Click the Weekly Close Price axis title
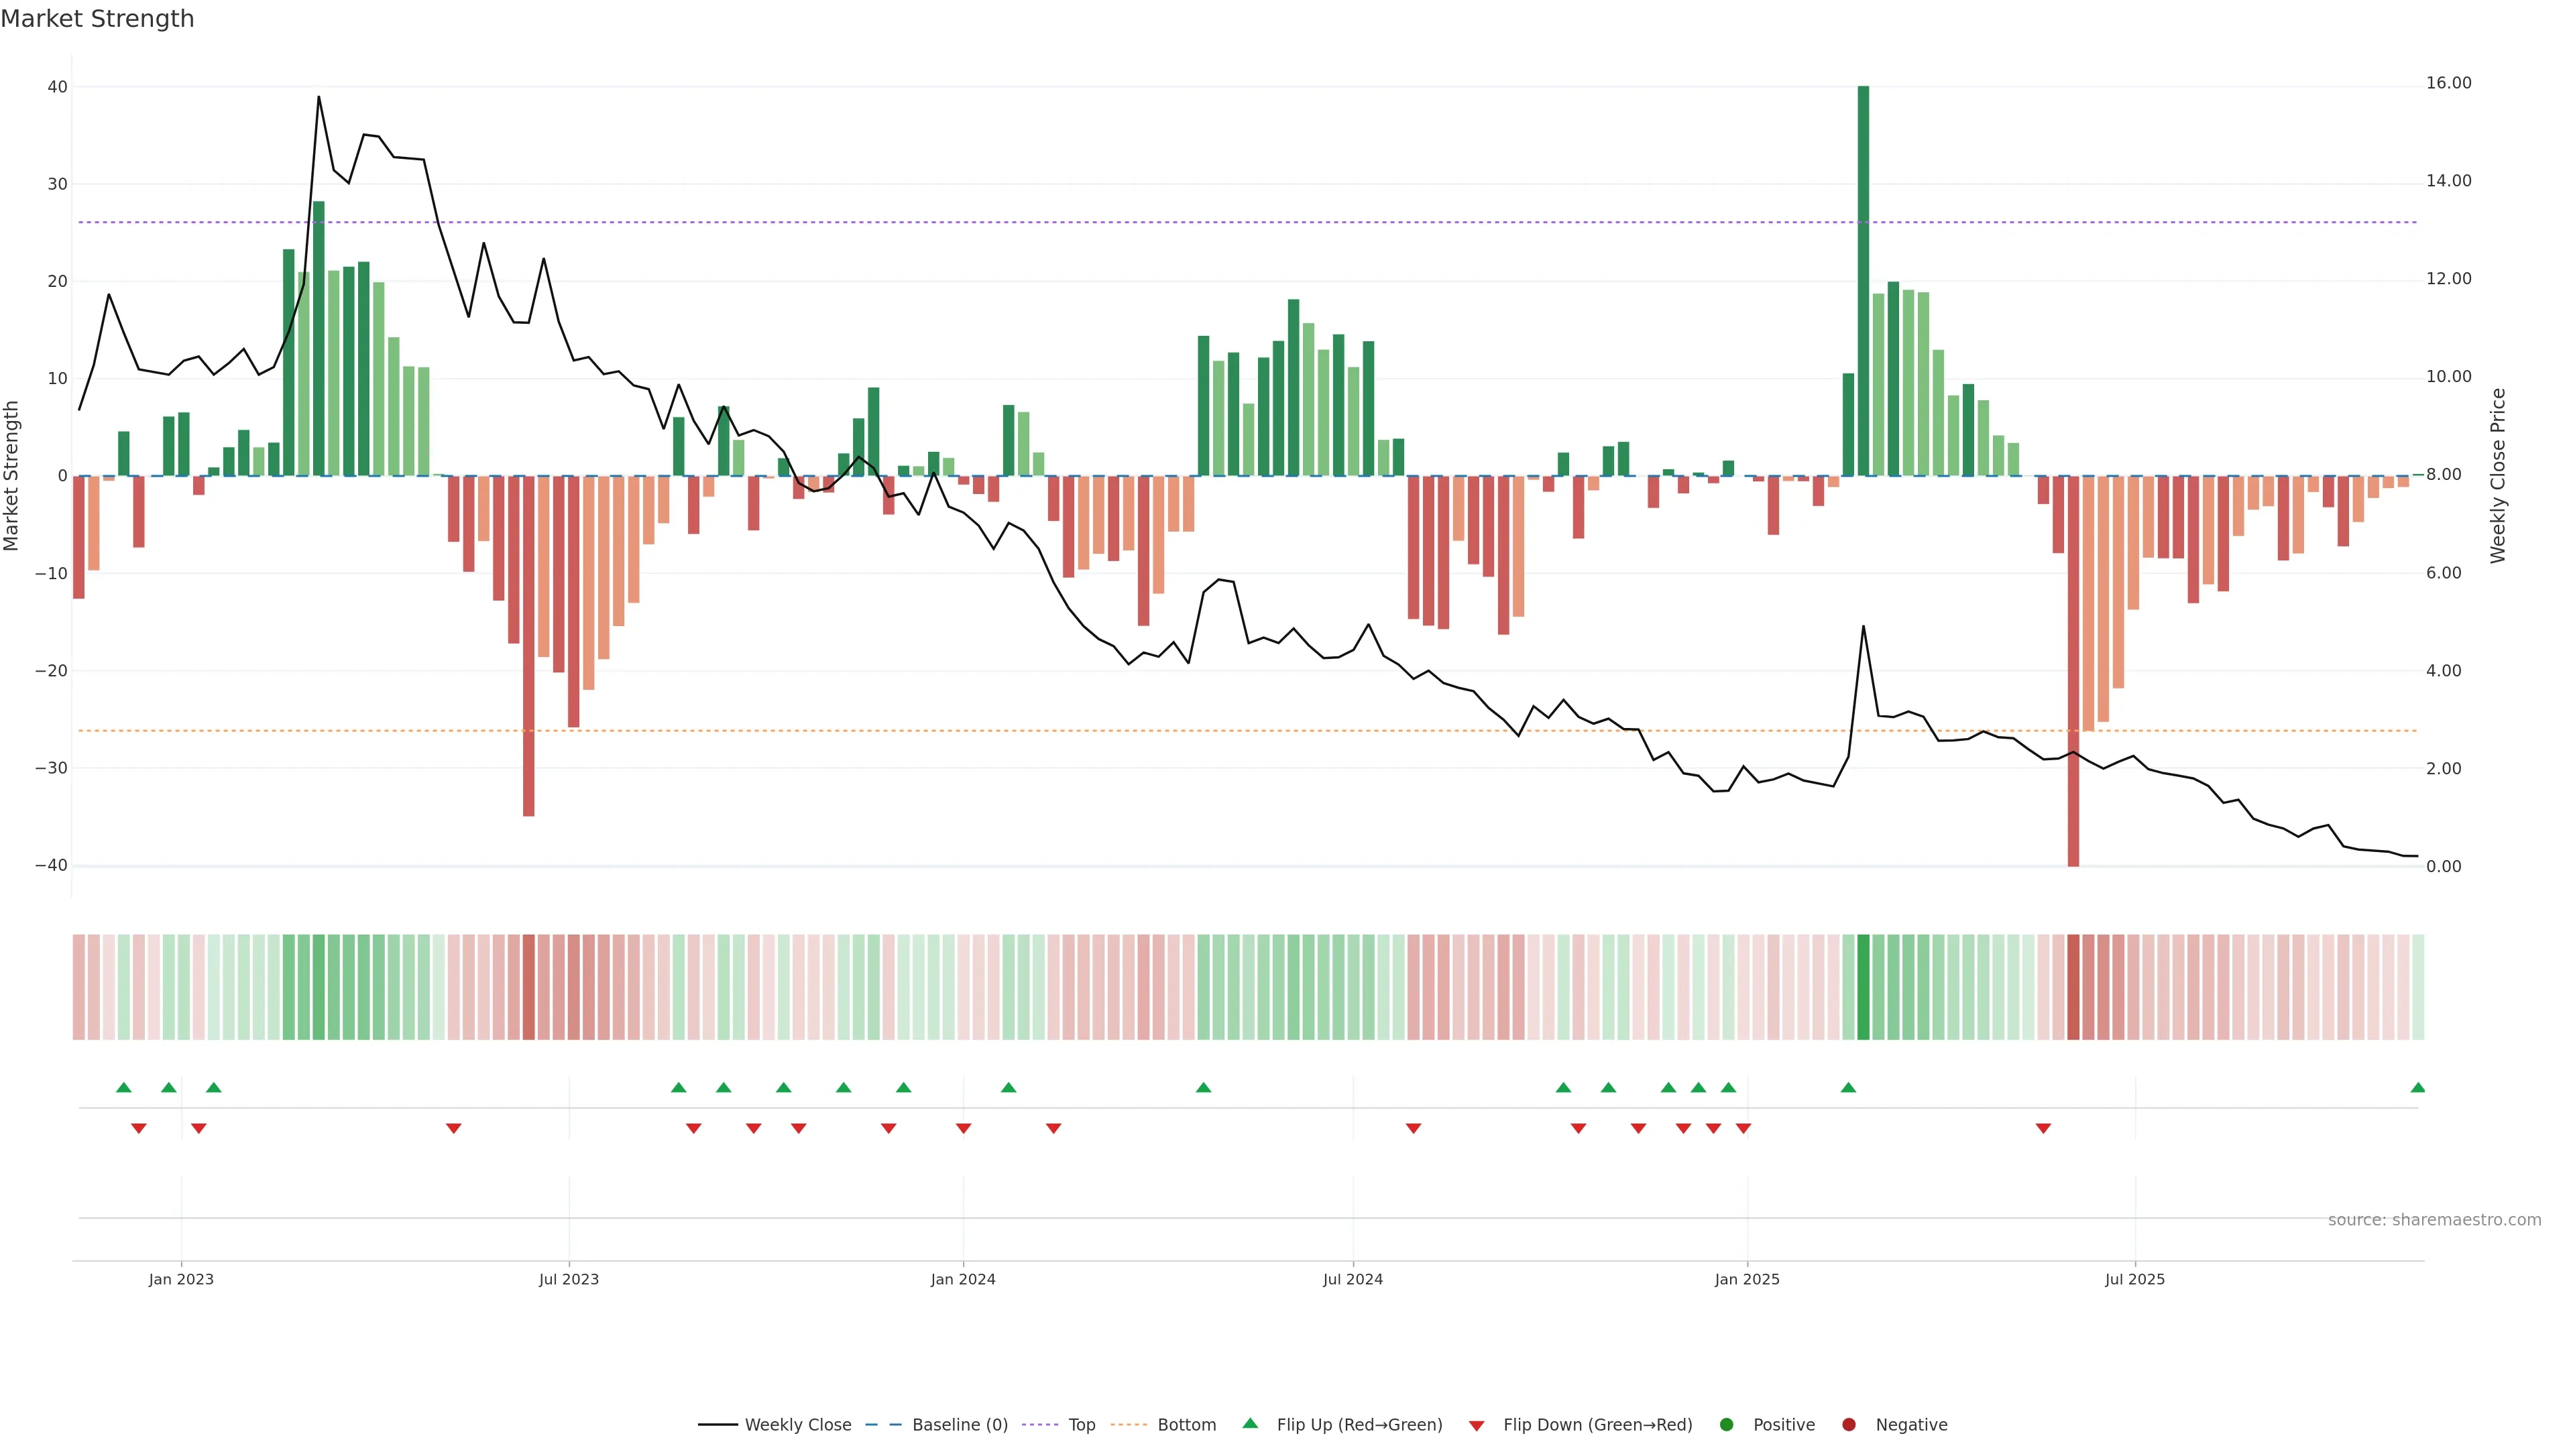The image size is (2575, 1448). (2498, 476)
